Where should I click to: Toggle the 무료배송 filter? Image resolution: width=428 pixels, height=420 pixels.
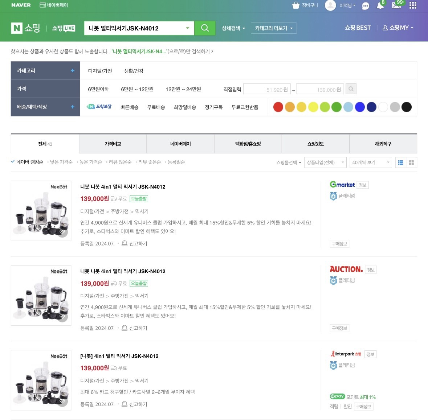[156, 107]
